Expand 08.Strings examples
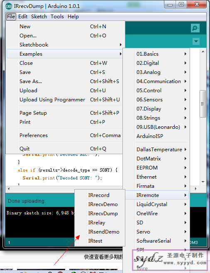This screenshot has width=210, height=273. tap(156, 118)
